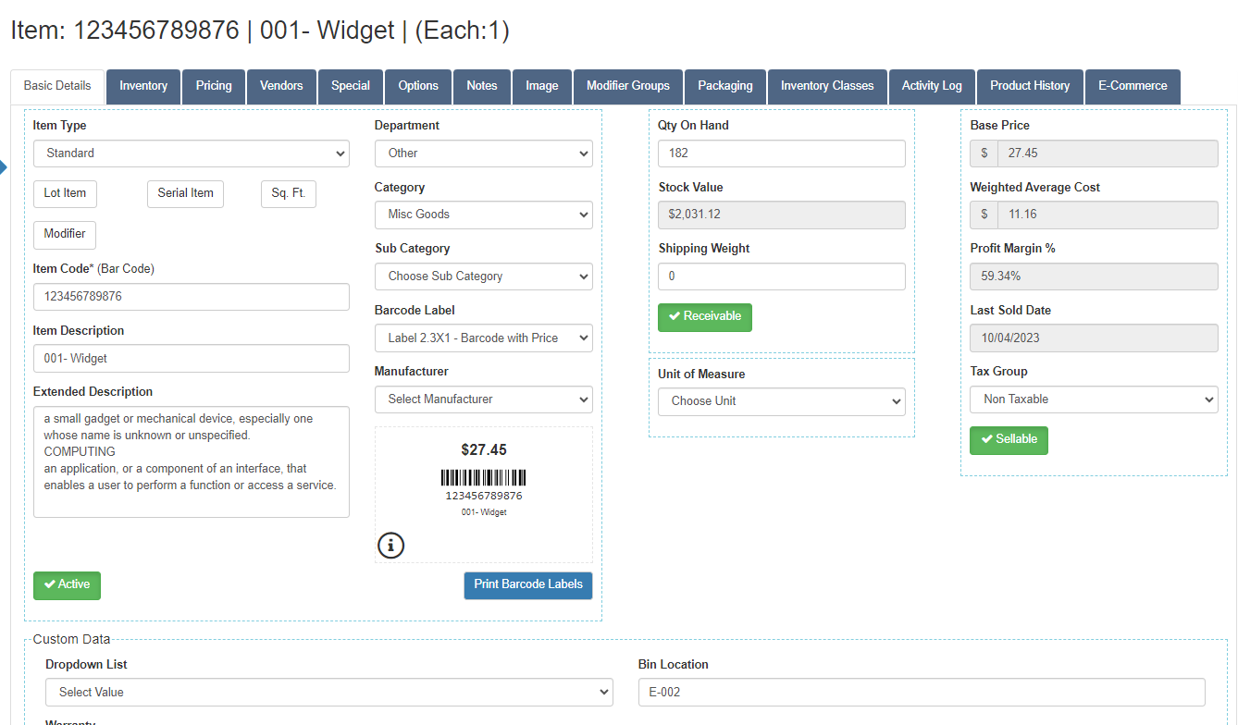Toggle the Receivable status

pyautogui.click(x=704, y=317)
